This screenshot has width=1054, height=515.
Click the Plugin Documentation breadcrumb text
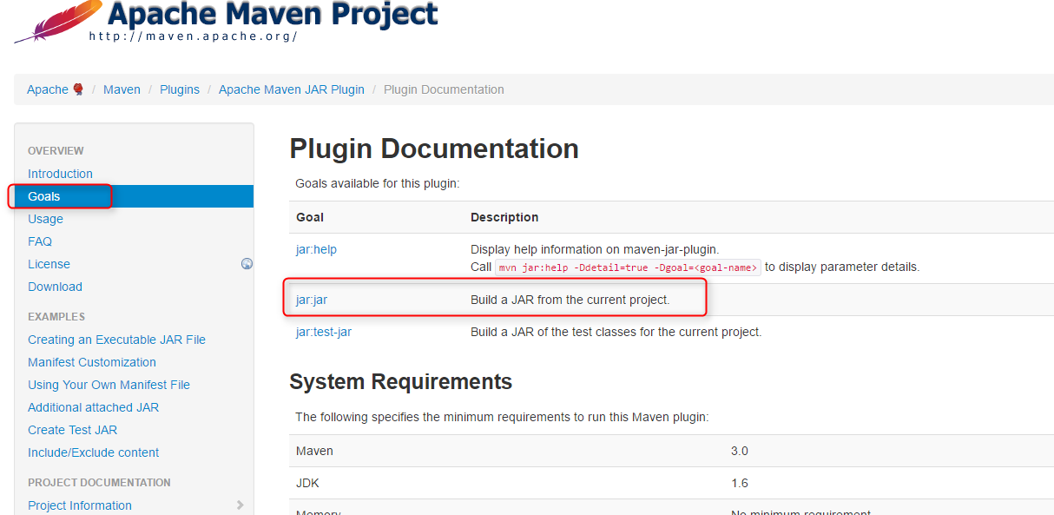coord(444,89)
